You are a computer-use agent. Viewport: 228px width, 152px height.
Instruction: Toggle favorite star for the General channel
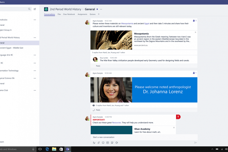click(97, 9)
